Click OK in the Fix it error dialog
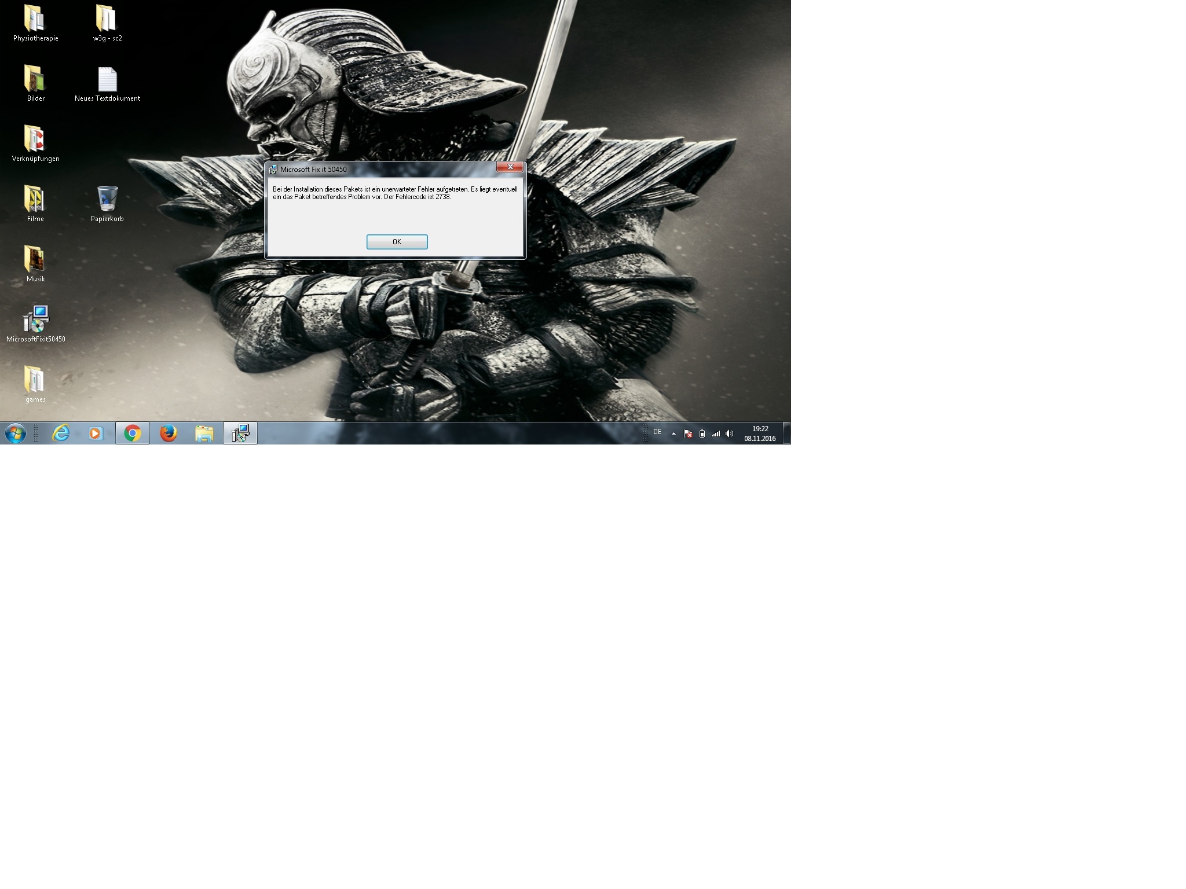This screenshot has height=889, width=1186. 397,242
